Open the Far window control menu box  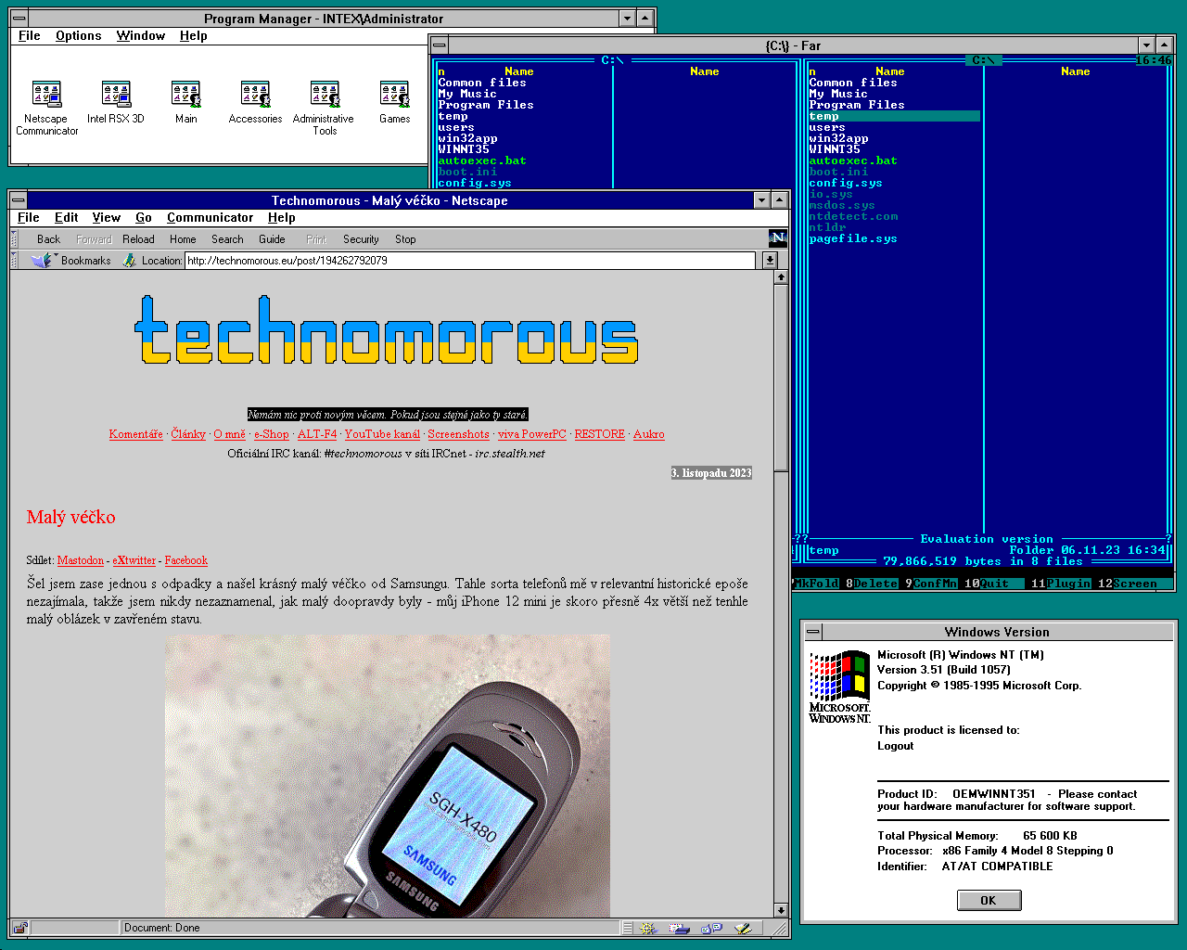point(440,45)
